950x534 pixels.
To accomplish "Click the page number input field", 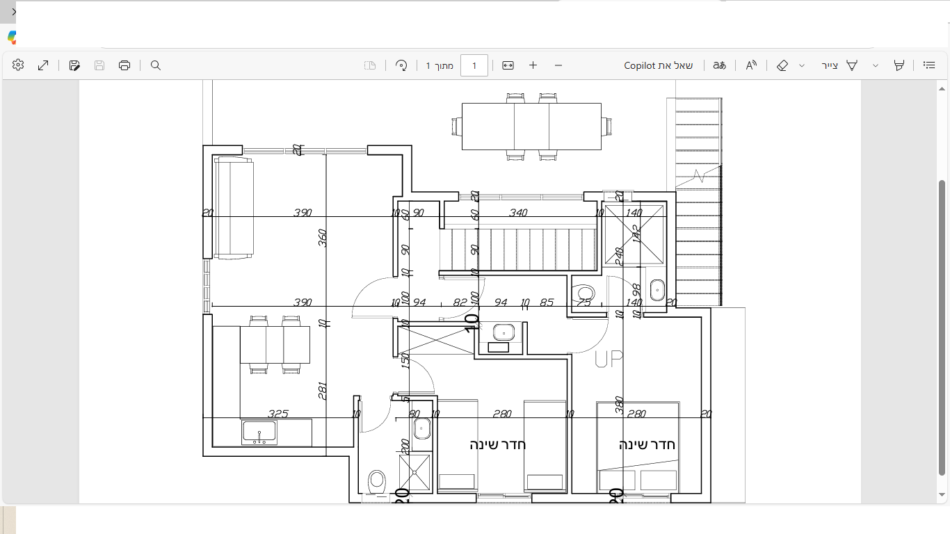I will 474,65.
